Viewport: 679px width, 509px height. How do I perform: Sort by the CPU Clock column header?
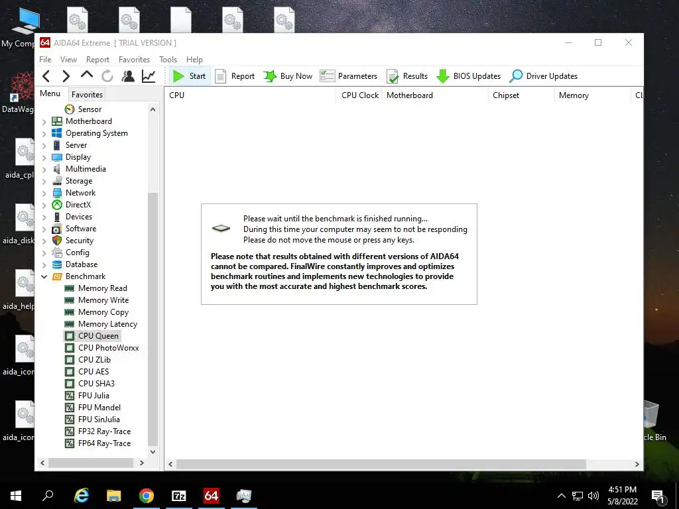(359, 95)
